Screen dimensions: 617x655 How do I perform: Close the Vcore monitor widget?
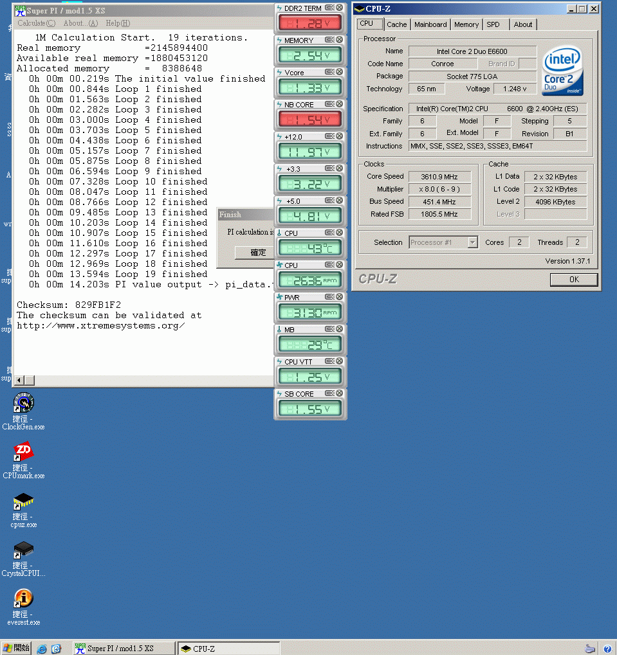tap(340, 72)
